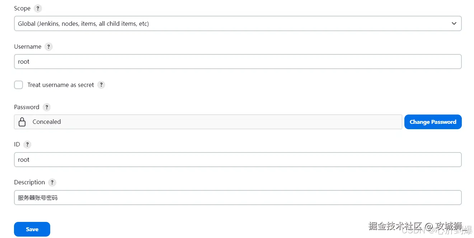Viewport: 474px width, 238px height.
Task: Show the Description help tooltip icon
Action: [52, 183]
